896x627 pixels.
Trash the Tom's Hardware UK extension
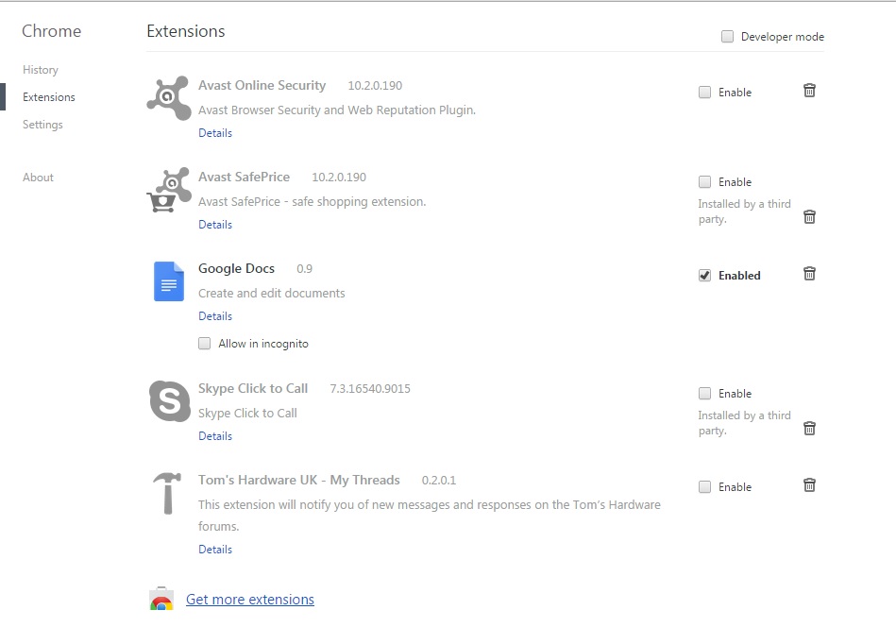click(809, 485)
